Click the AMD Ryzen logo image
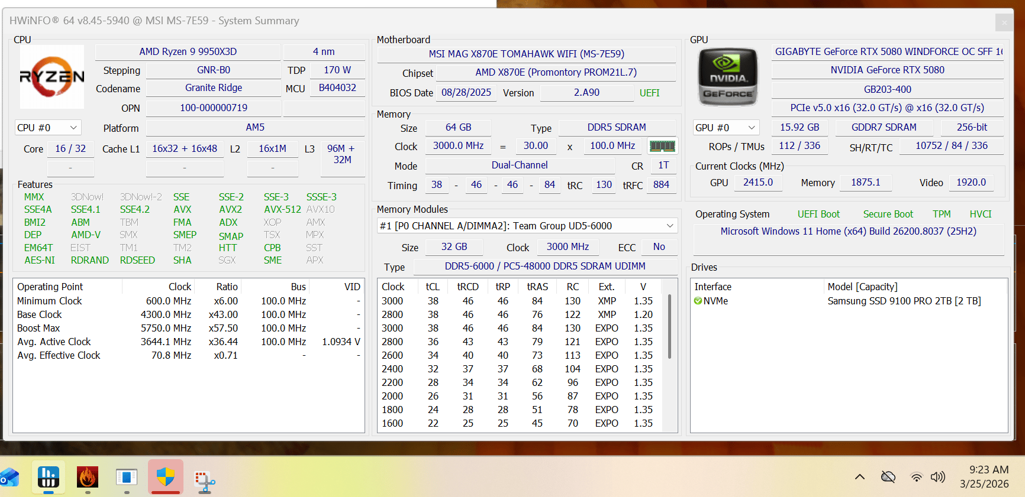Image resolution: width=1025 pixels, height=497 pixels. pyautogui.click(x=52, y=77)
